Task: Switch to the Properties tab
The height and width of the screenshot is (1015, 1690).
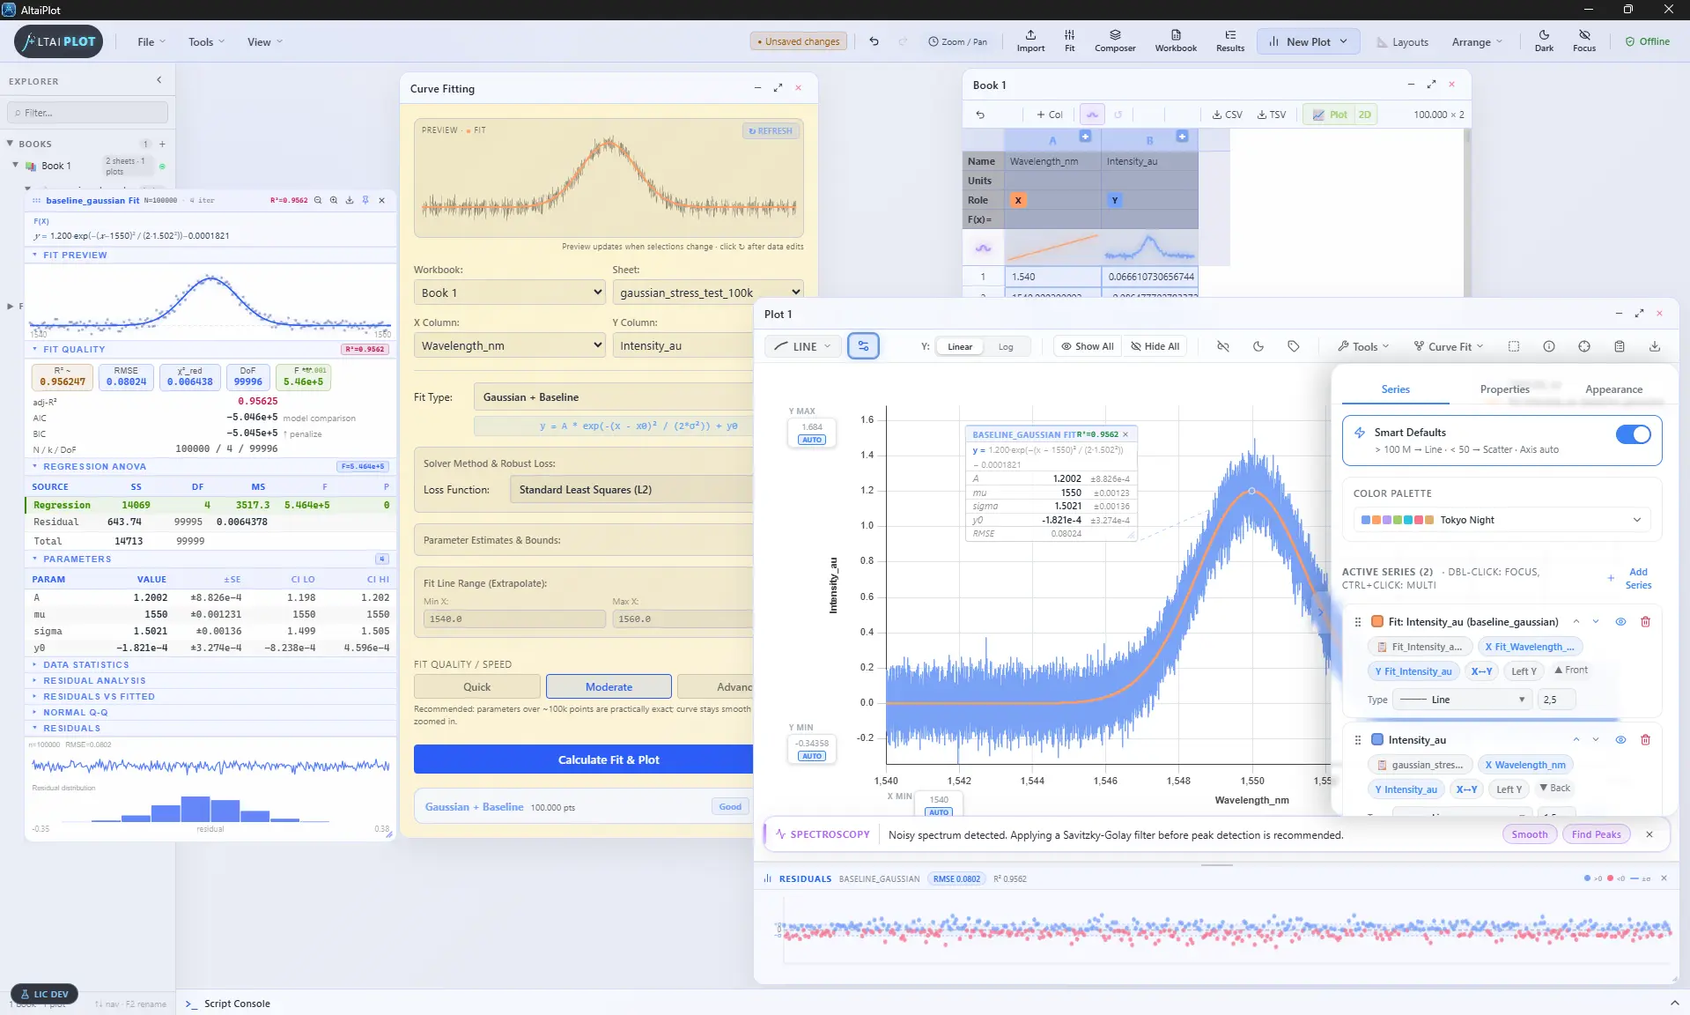Action: point(1504,389)
